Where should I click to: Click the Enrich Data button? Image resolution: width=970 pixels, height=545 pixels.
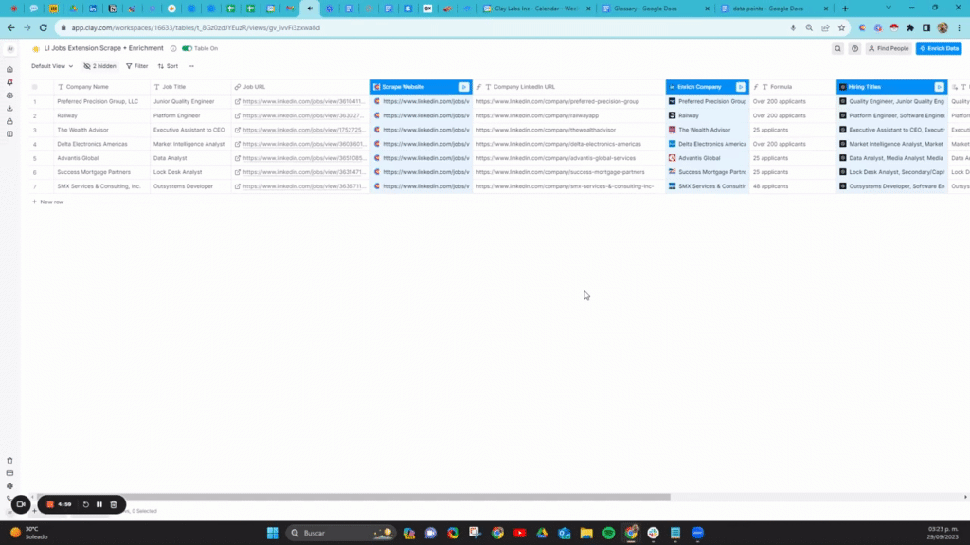click(x=938, y=48)
